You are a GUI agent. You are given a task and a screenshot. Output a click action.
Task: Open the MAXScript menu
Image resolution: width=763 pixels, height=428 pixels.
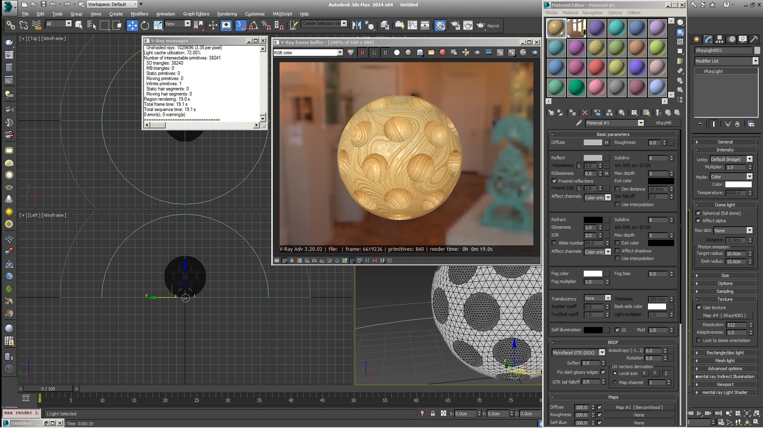(x=282, y=14)
